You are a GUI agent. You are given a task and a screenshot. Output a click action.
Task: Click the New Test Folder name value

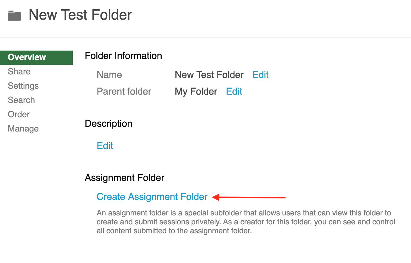pos(209,75)
